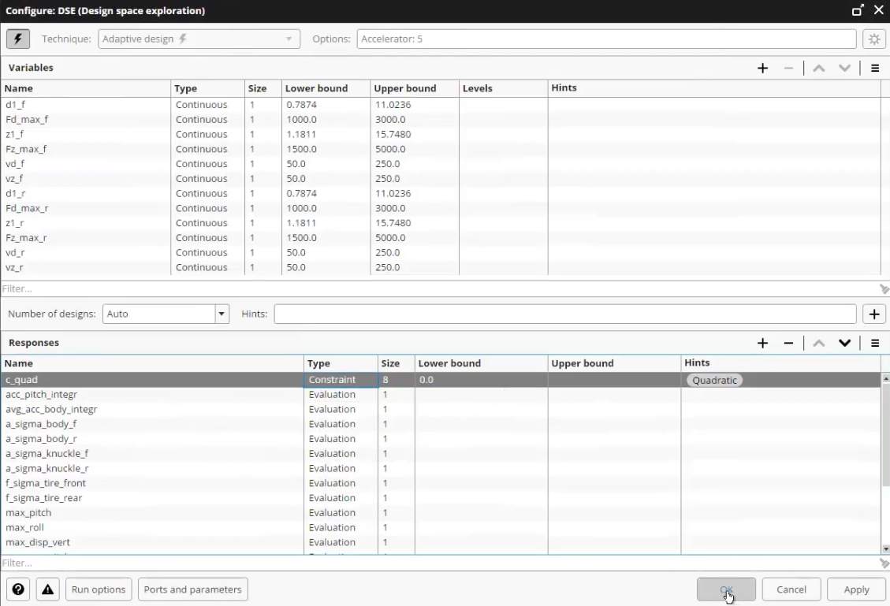
Task: Select the d1_r variable name
Action: (x=15, y=193)
